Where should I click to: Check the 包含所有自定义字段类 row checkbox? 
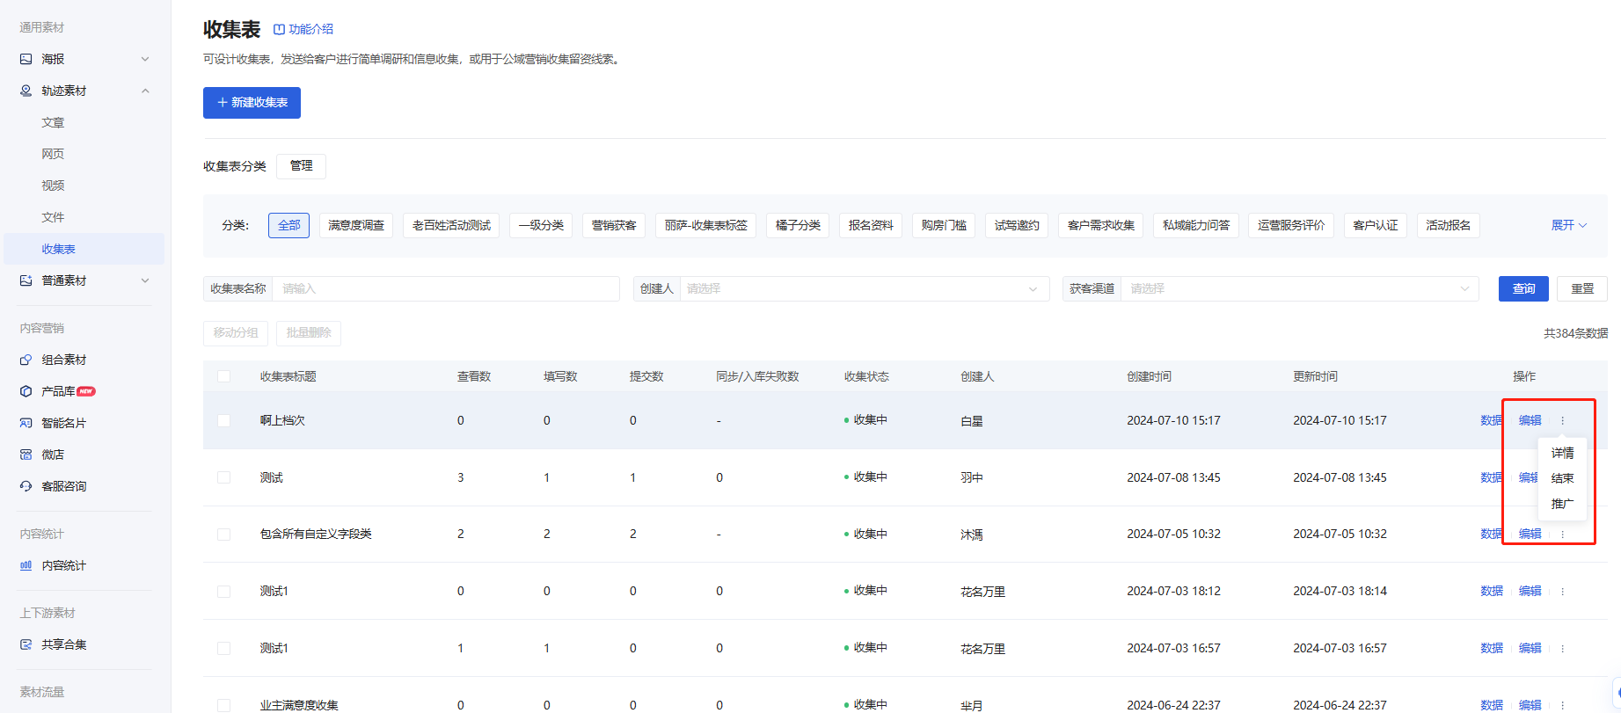[223, 535]
